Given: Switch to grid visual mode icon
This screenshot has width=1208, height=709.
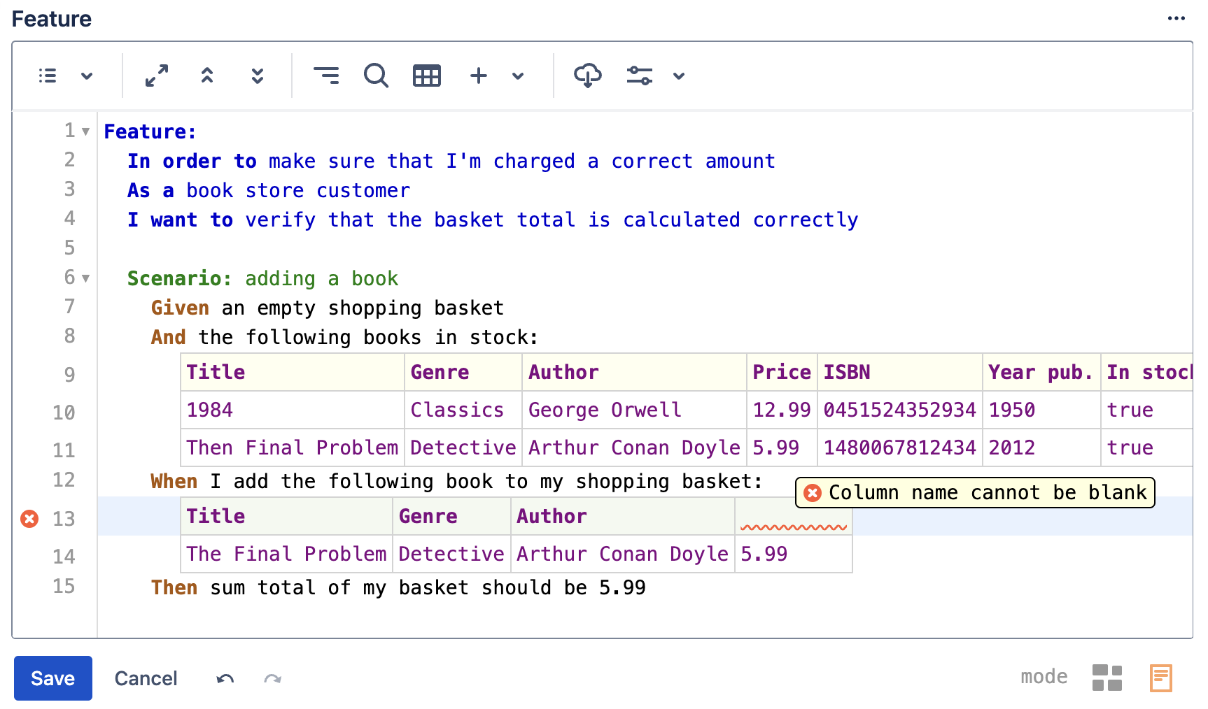Looking at the screenshot, I should tap(1107, 678).
